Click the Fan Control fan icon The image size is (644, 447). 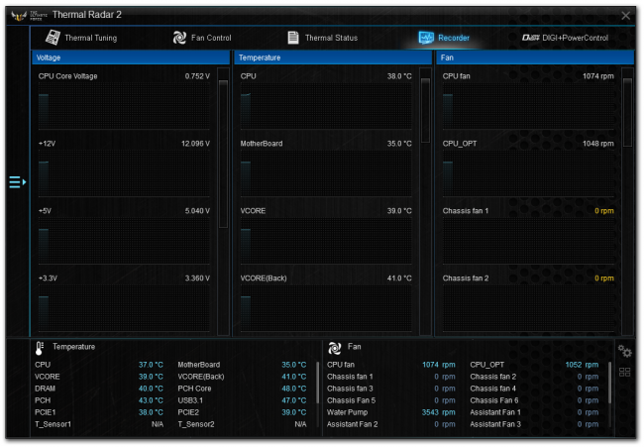179,38
